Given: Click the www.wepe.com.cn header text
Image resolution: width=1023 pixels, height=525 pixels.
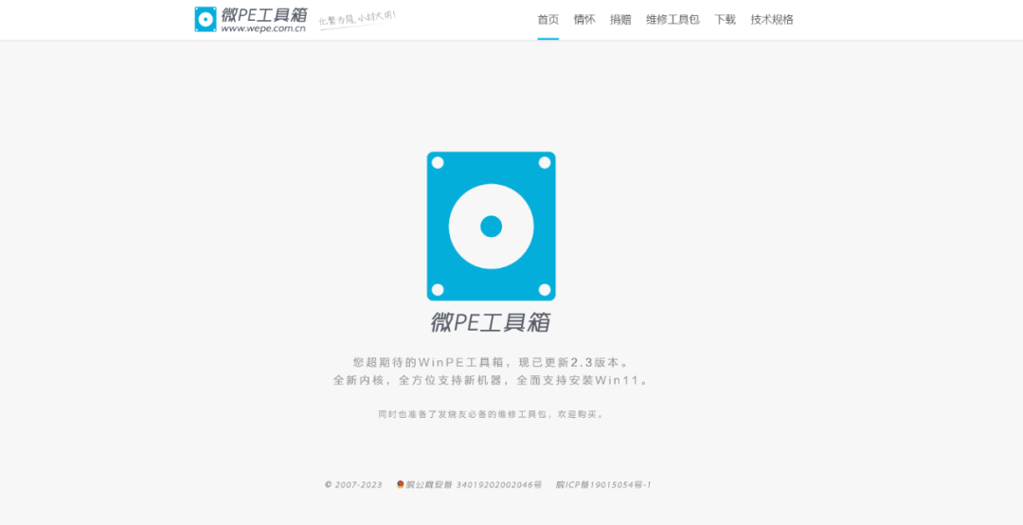Looking at the screenshot, I should (263, 28).
